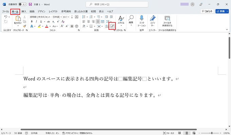The image size is (231, 135).
Task: Click the Borders grid icon
Action: (x=91, y=26)
